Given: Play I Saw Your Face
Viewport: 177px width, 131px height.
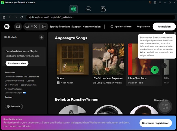Looking at the screenshot, I should pyautogui.click(x=155, y=70).
